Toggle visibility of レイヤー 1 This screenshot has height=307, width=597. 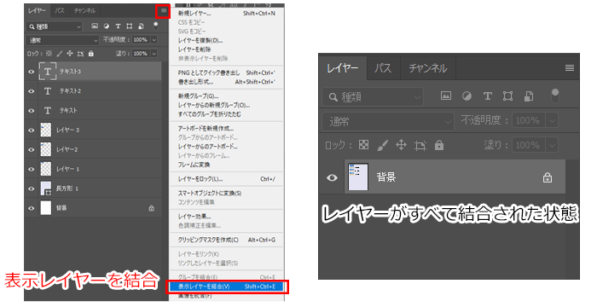pos(32,169)
